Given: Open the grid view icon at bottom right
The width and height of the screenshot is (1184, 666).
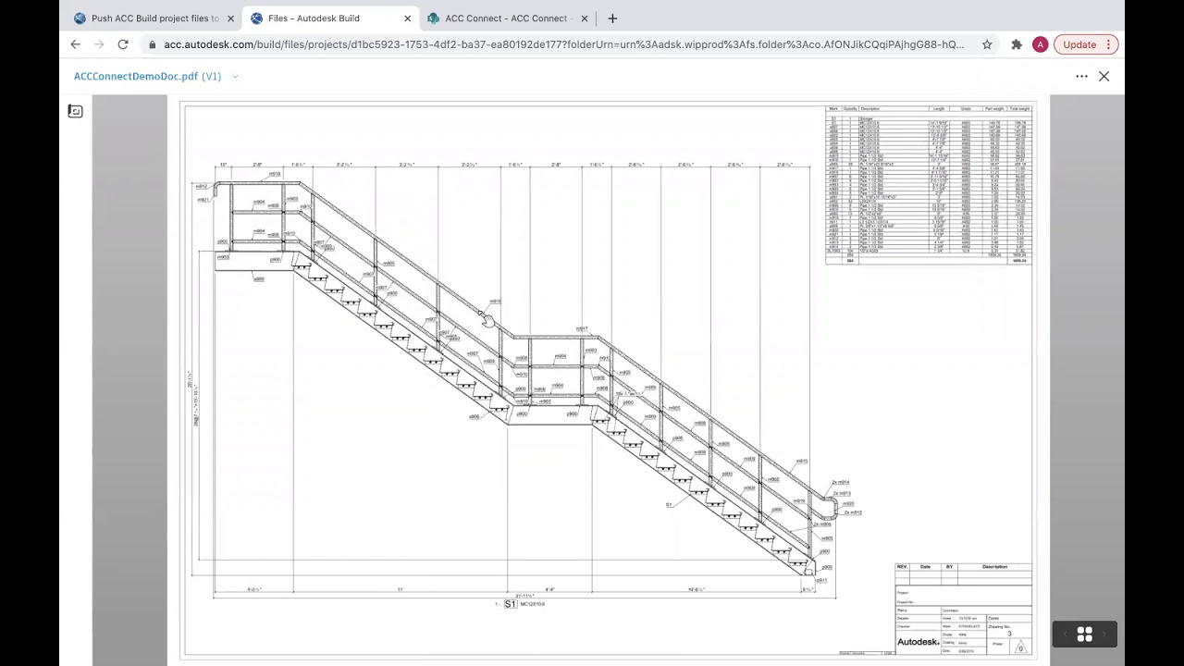Looking at the screenshot, I should coord(1084,634).
